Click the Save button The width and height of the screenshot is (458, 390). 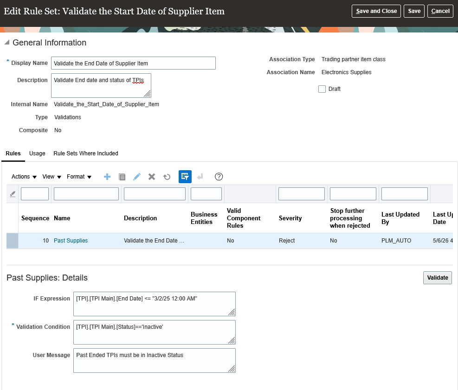414,11
